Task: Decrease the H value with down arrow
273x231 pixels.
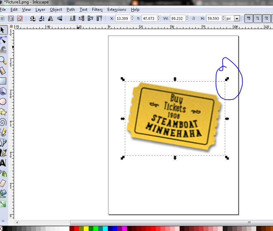Action: point(223,20)
